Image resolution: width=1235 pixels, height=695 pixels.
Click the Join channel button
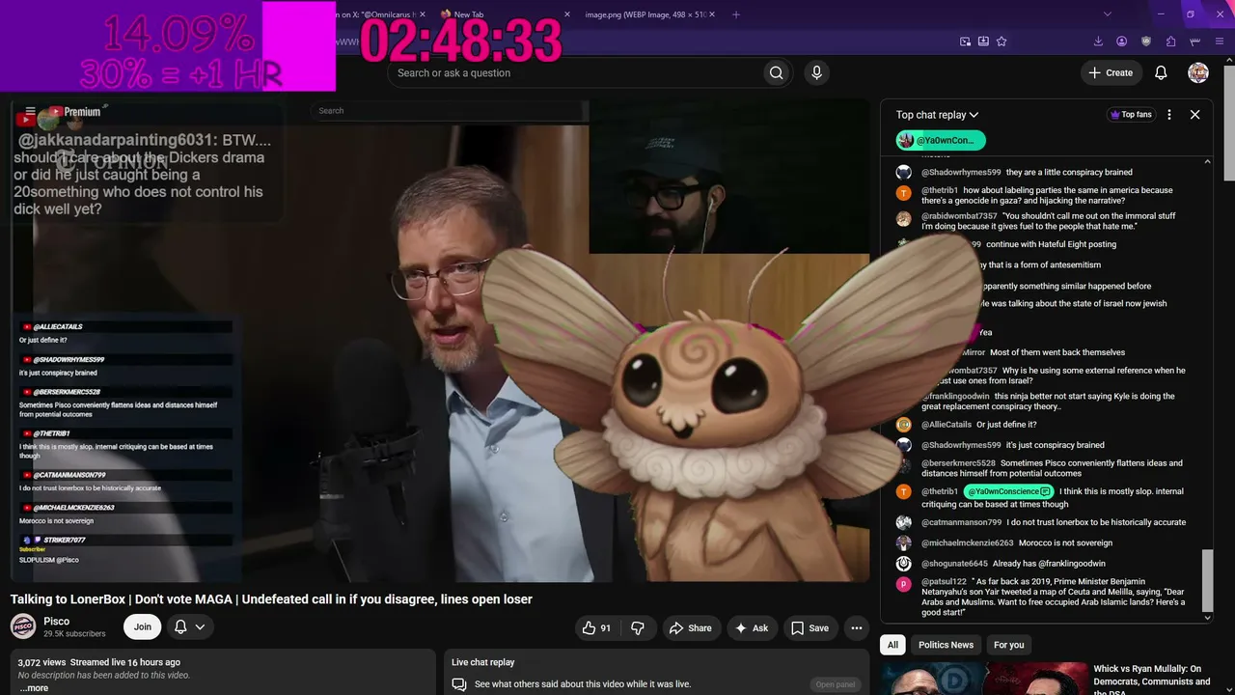pyautogui.click(x=143, y=626)
